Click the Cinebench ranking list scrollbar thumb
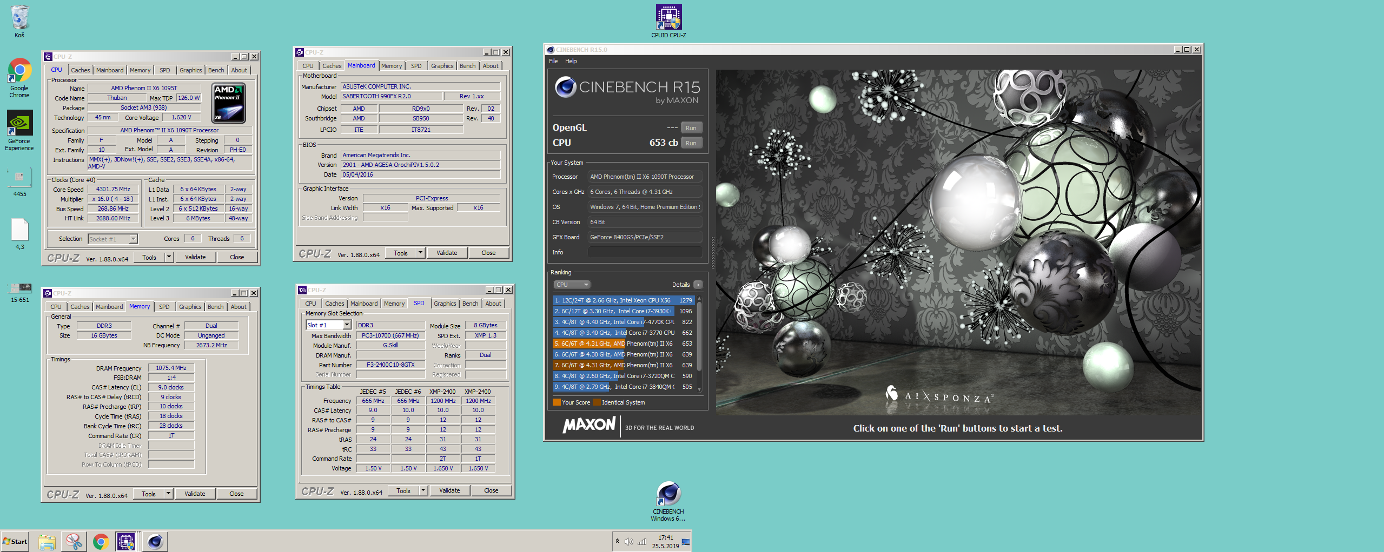Viewport: 1384px width, 552px height. [699, 335]
